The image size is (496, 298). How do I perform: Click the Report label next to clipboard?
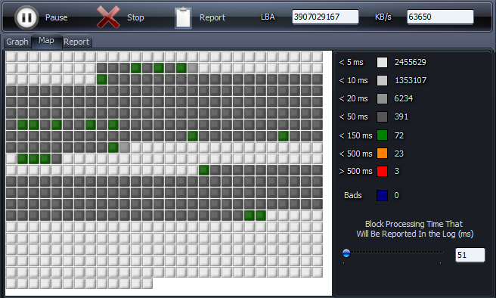[x=212, y=17]
